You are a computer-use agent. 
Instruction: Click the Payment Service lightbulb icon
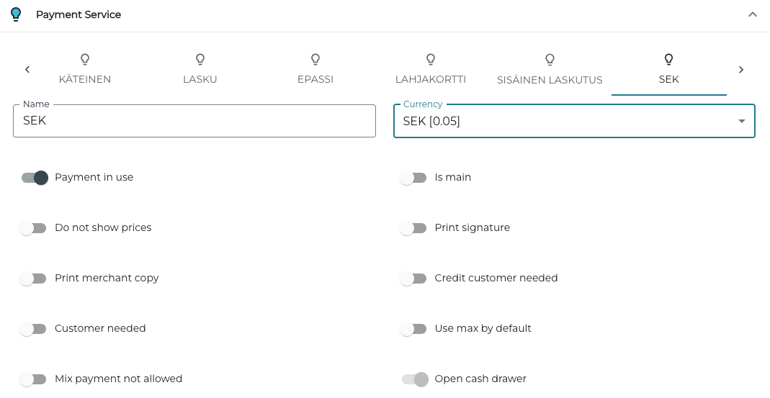16,14
